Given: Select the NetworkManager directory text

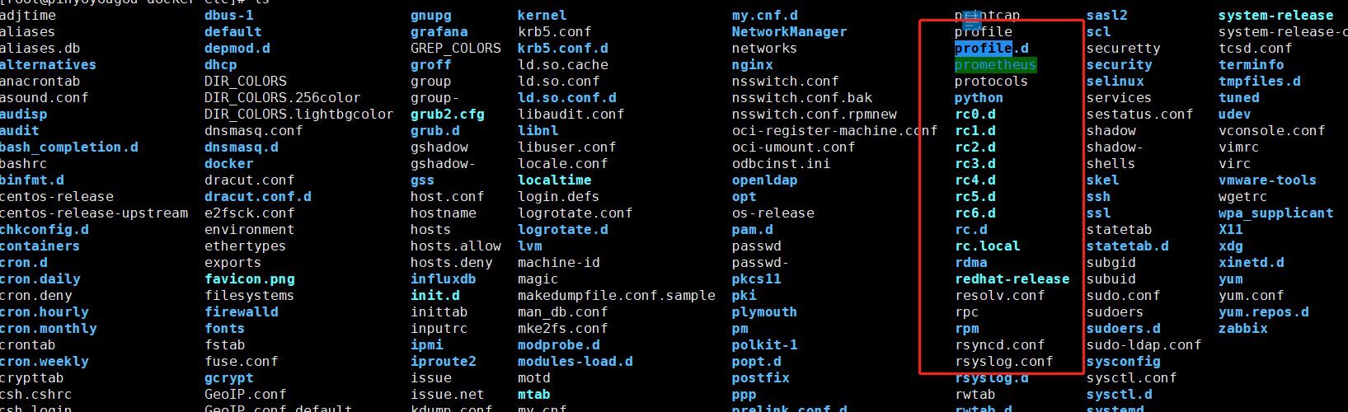Looking at the screenshot, I should (x=789, y=32).
